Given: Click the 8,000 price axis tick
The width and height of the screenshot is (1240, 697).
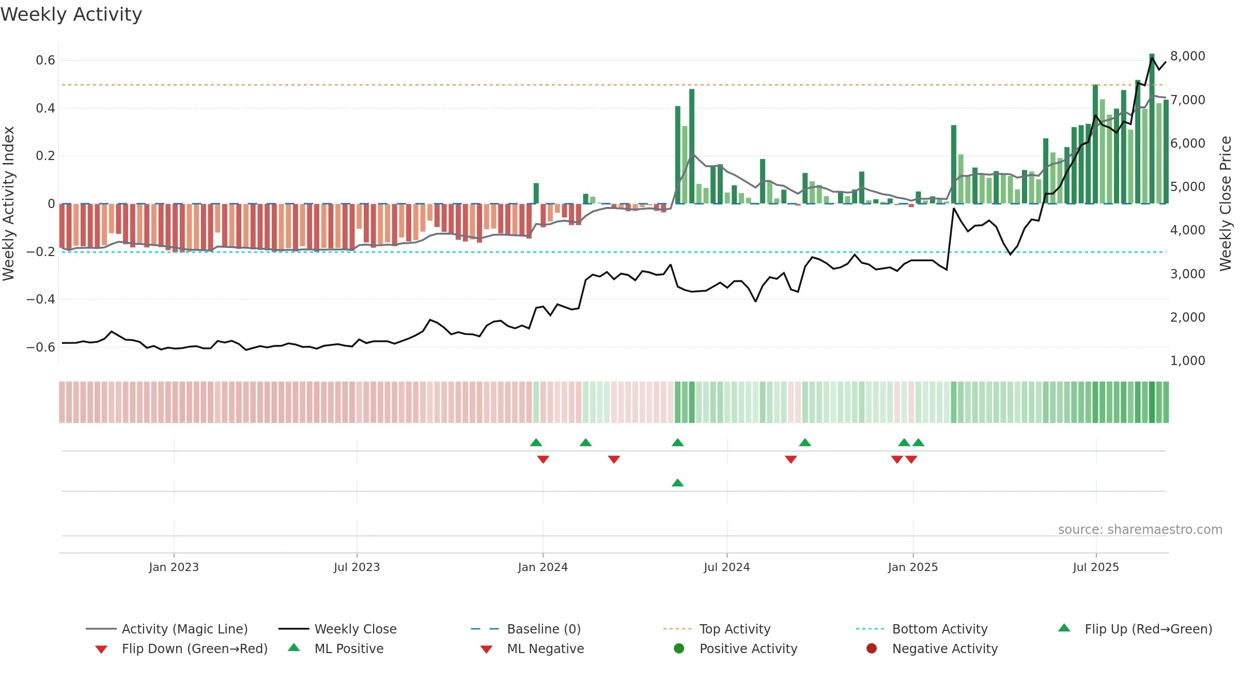Looking at the screenshot, I should tap(1188, 56).
